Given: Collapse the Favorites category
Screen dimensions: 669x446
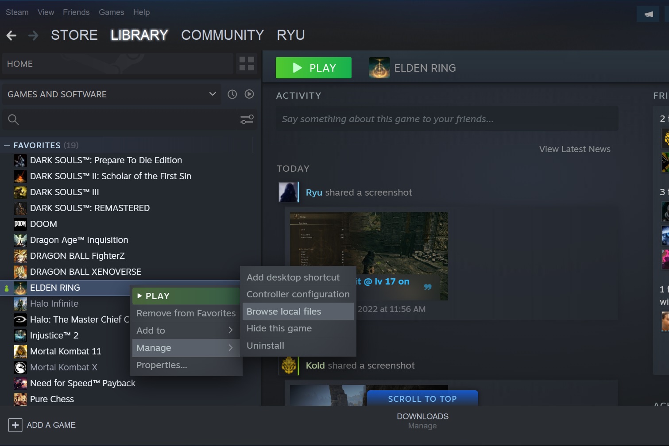Looking at the screenshot, I should point(7,145).
